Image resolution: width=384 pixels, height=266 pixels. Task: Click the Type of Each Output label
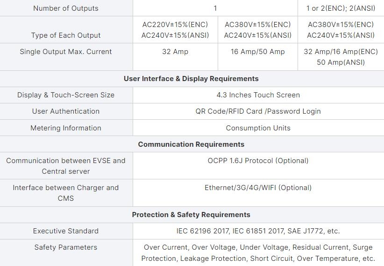(65, 35)
